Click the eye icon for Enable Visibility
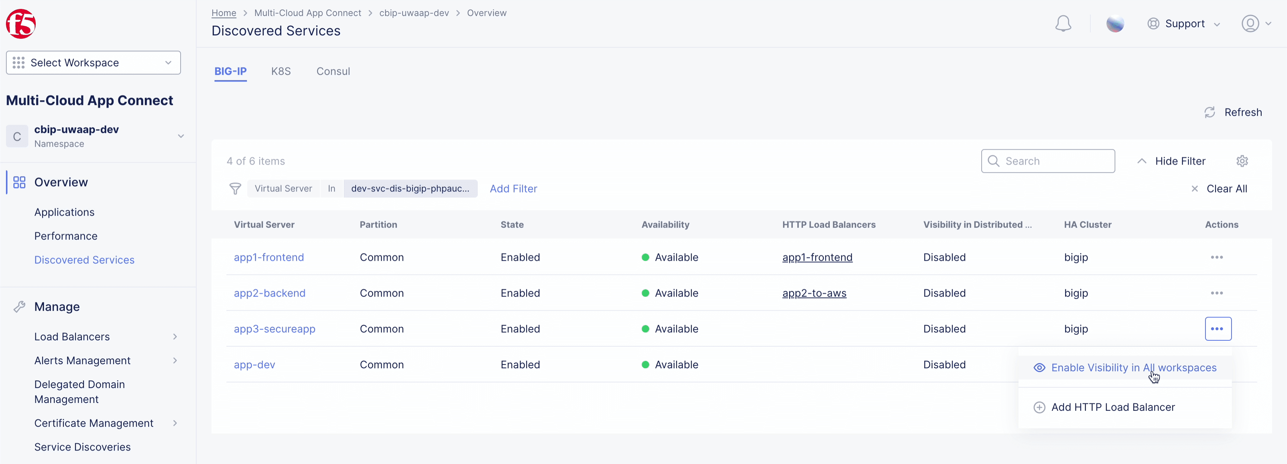 (1039, 368)
